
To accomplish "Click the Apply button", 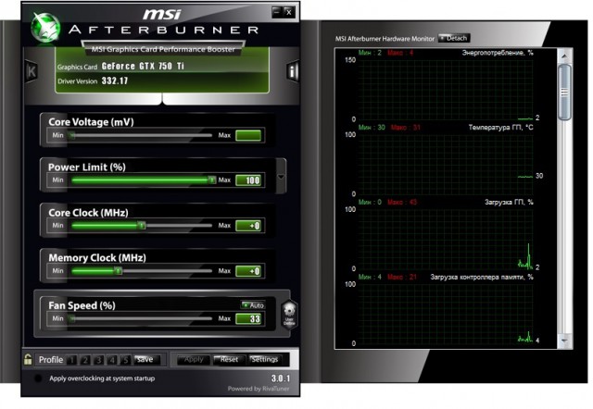I will [x=194, y=360].
